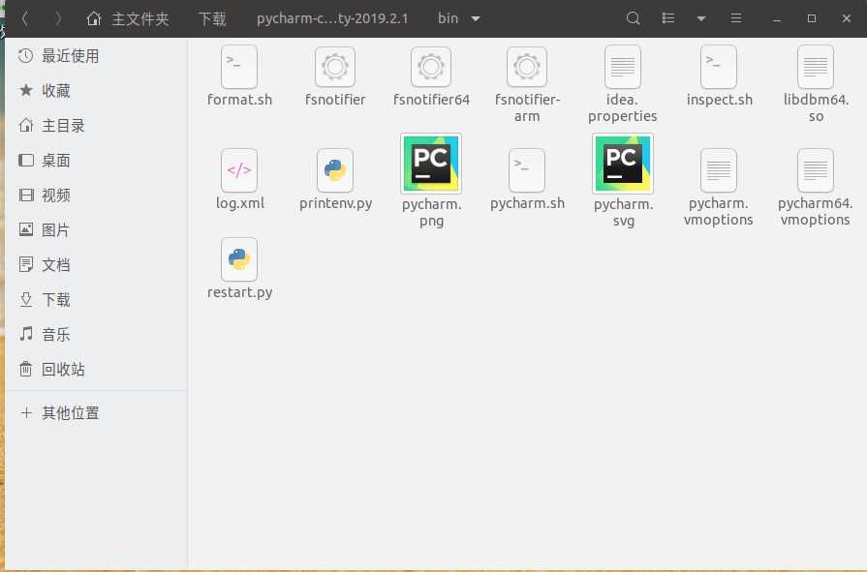Open 其他位置 other locations in sidebar
Image resolution: width=867 pixels, height=572 pixels.
[97, 413]
